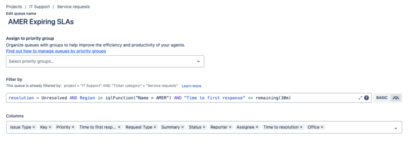Remove the Summary column tag
This screenshot has height=144, width=410.
point(182,127)
